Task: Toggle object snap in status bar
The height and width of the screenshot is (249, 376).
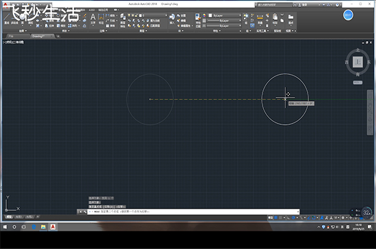Action: pyautogui.click(x=314, y=218)
